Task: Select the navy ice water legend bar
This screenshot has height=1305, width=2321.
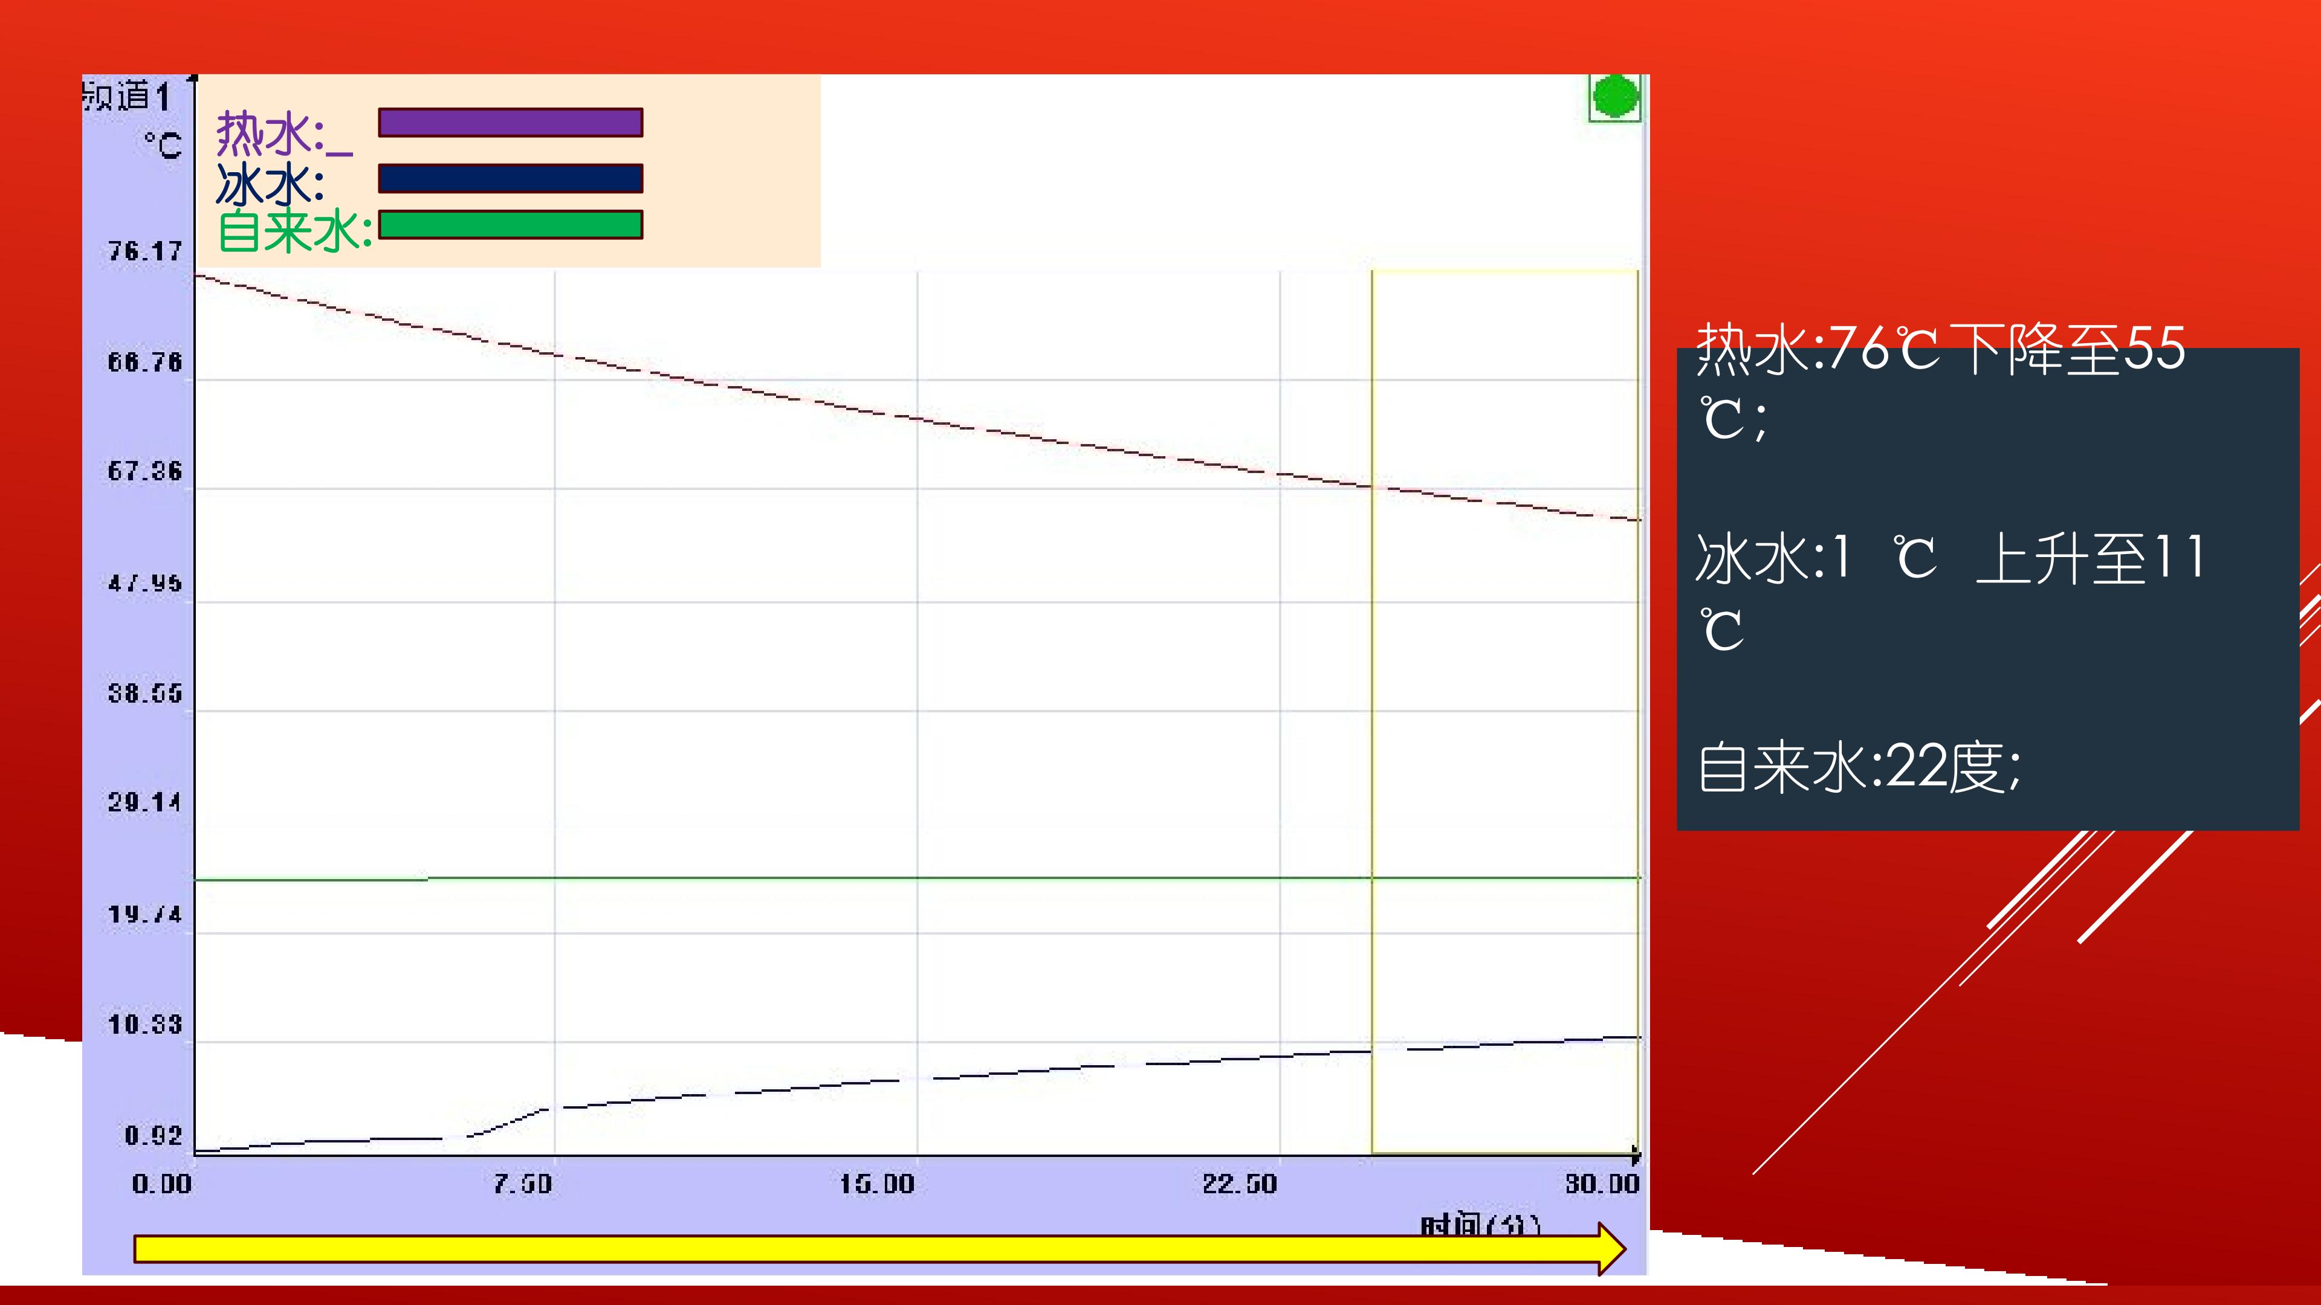Action: click(x=510, y=178)
